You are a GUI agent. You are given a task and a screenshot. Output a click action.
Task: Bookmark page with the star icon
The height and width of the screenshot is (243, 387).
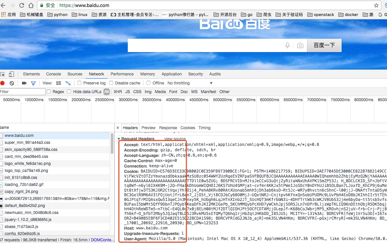click(x=376, y=5)
